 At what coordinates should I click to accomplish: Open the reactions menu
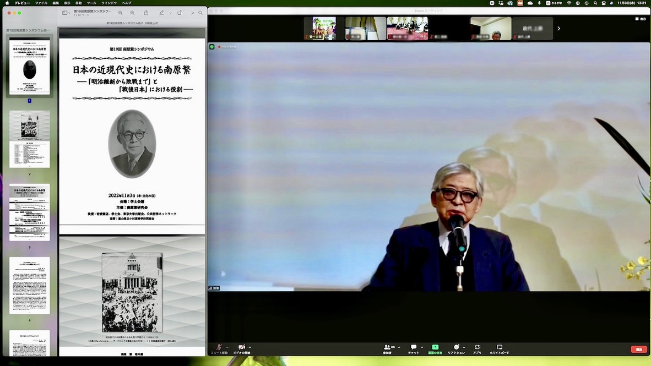click(456, 348)
